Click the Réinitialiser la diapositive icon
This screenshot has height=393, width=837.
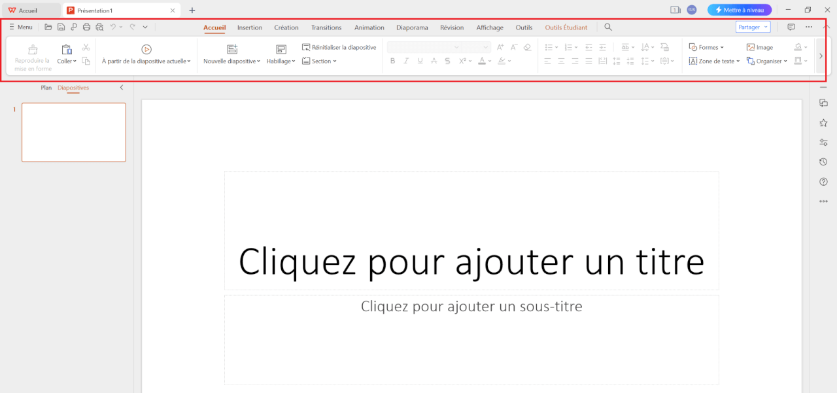pyautogui.click(x=305, y=46)
